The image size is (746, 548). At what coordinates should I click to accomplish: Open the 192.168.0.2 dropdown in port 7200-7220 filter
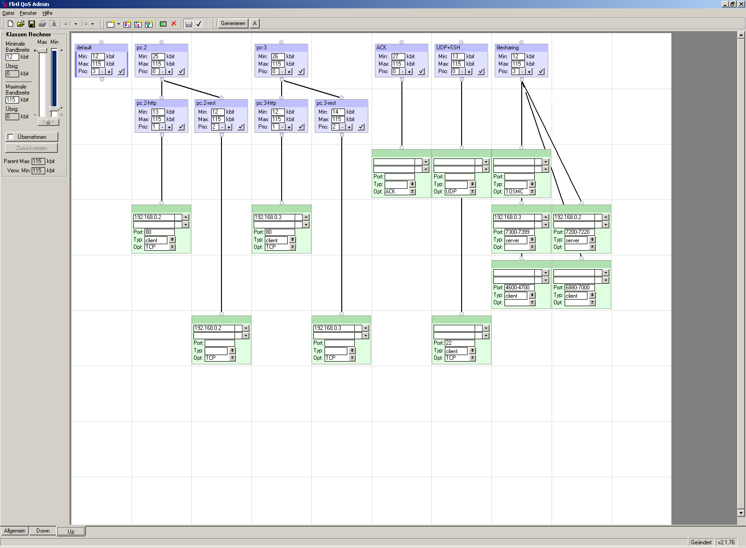point(606,217)
